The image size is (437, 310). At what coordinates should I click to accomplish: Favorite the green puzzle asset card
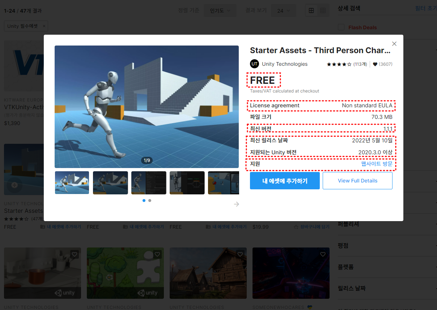click(x=157, y=254)
